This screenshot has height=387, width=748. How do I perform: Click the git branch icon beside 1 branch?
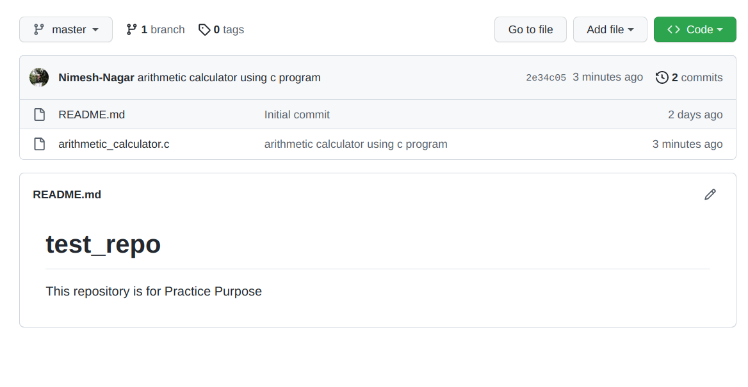pyautogui.click(x=132, y=29)
